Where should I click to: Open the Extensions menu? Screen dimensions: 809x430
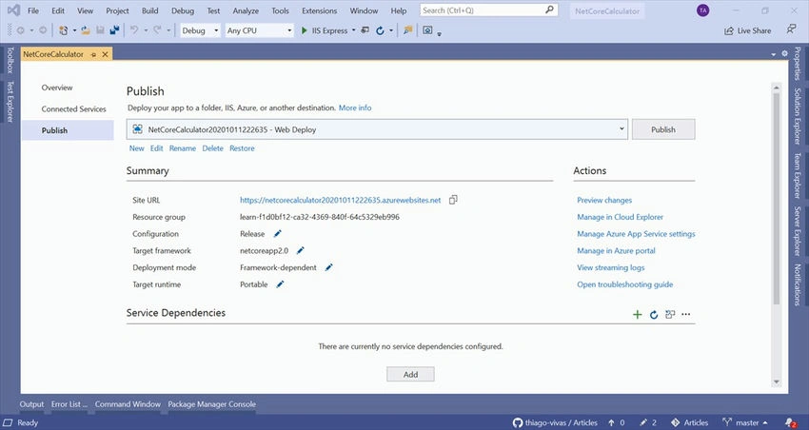pyautogui.click(x=320, y=10)
